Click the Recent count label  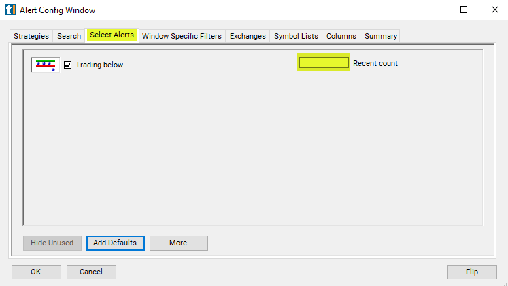375,63
